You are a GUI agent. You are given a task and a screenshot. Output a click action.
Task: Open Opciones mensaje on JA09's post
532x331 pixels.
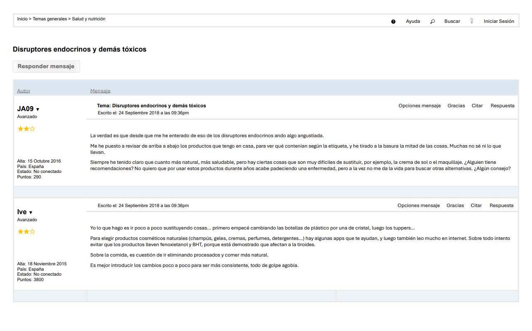pos(419,106)
